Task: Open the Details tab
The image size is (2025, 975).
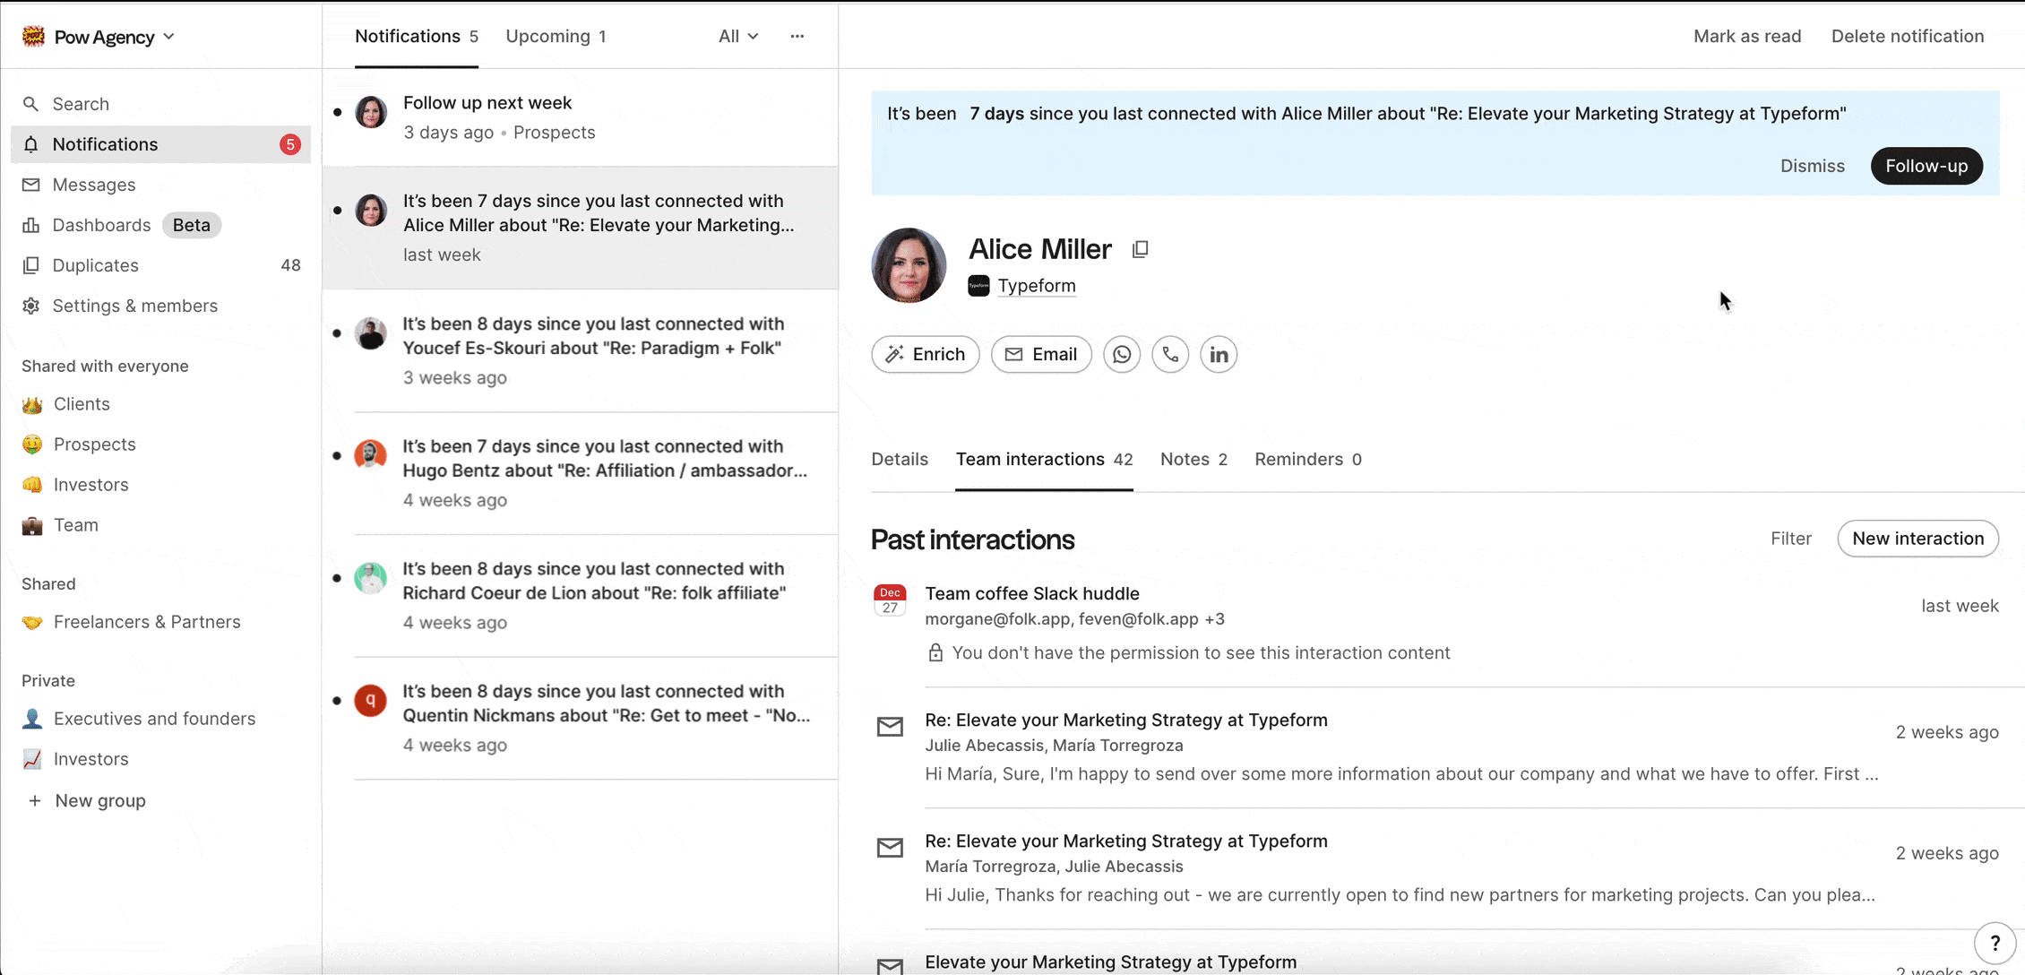Action: (900, 459)
